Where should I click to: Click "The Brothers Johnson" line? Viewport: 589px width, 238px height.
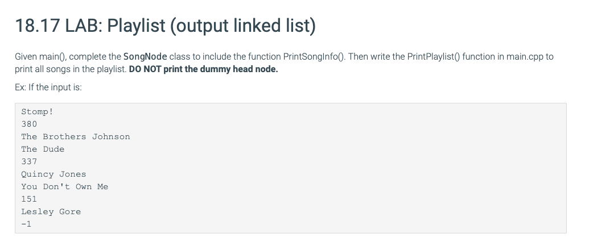[76, 137]
